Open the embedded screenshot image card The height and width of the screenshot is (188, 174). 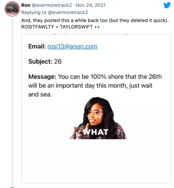coord(96,109)
